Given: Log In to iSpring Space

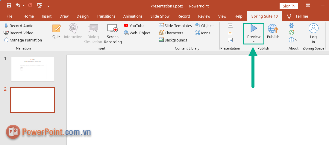Looking at the screenshot, I should pos(313,34).
